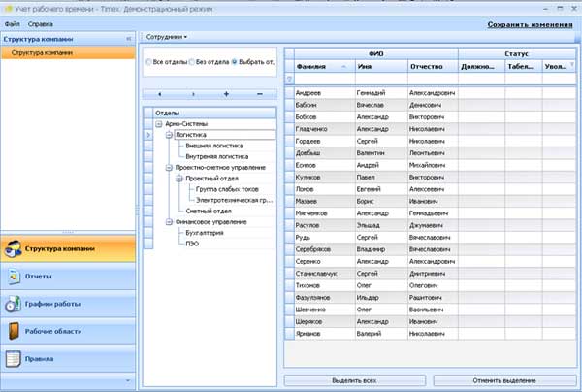Open the Отчеты reports icon
Screen dimensions: 582x392
point(14,277)
